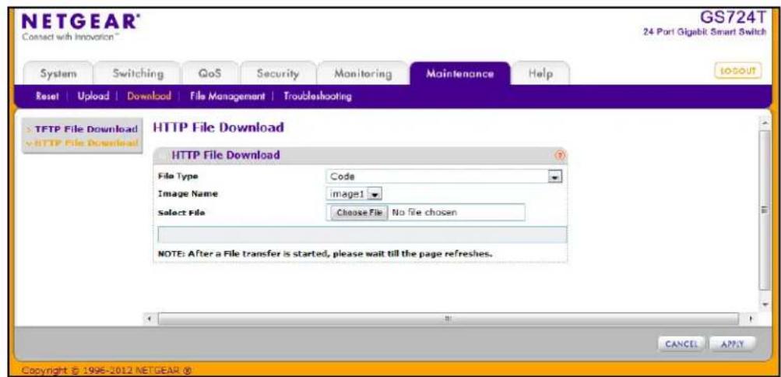
Task: Select the Download submenu
Action: pyautogui.click(x=149, y=97)
